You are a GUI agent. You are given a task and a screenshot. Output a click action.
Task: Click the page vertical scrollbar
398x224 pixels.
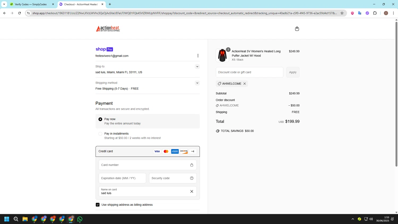coord(396,94)
